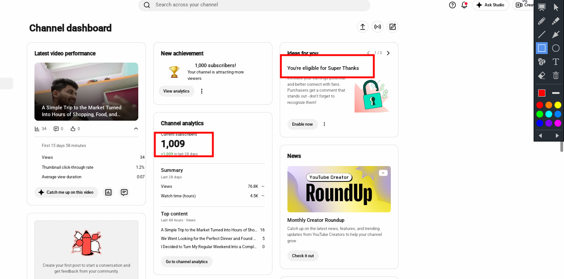Select the Pencil drawing tool
This screenshot has height=279, width=564.
point(541,21)
